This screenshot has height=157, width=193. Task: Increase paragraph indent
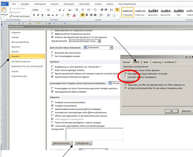(106, 10)
